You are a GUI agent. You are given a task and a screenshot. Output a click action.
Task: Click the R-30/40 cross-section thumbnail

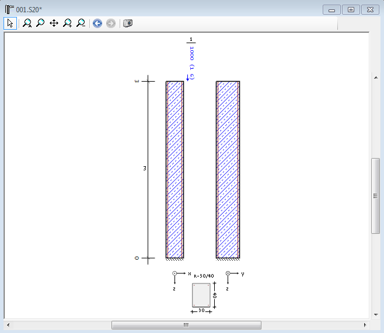201,295
